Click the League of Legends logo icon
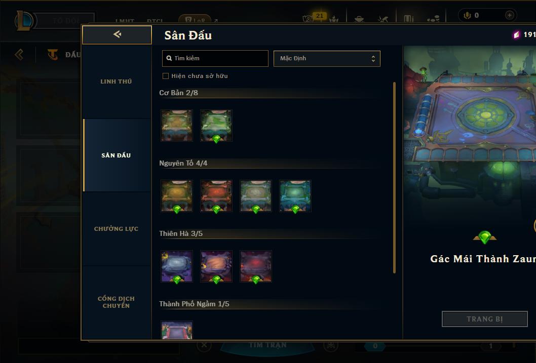Image resolution: width=536 pixels, height=363 pixels. (x=24, y=20)
